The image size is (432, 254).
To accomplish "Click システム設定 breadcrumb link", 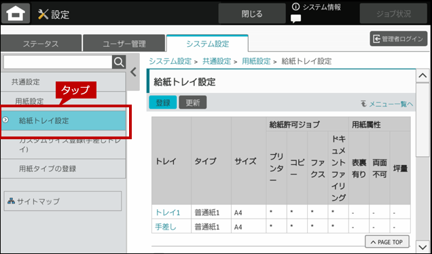I will point(170,61).
